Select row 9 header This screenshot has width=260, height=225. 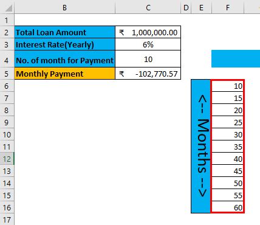click(7, 122)
